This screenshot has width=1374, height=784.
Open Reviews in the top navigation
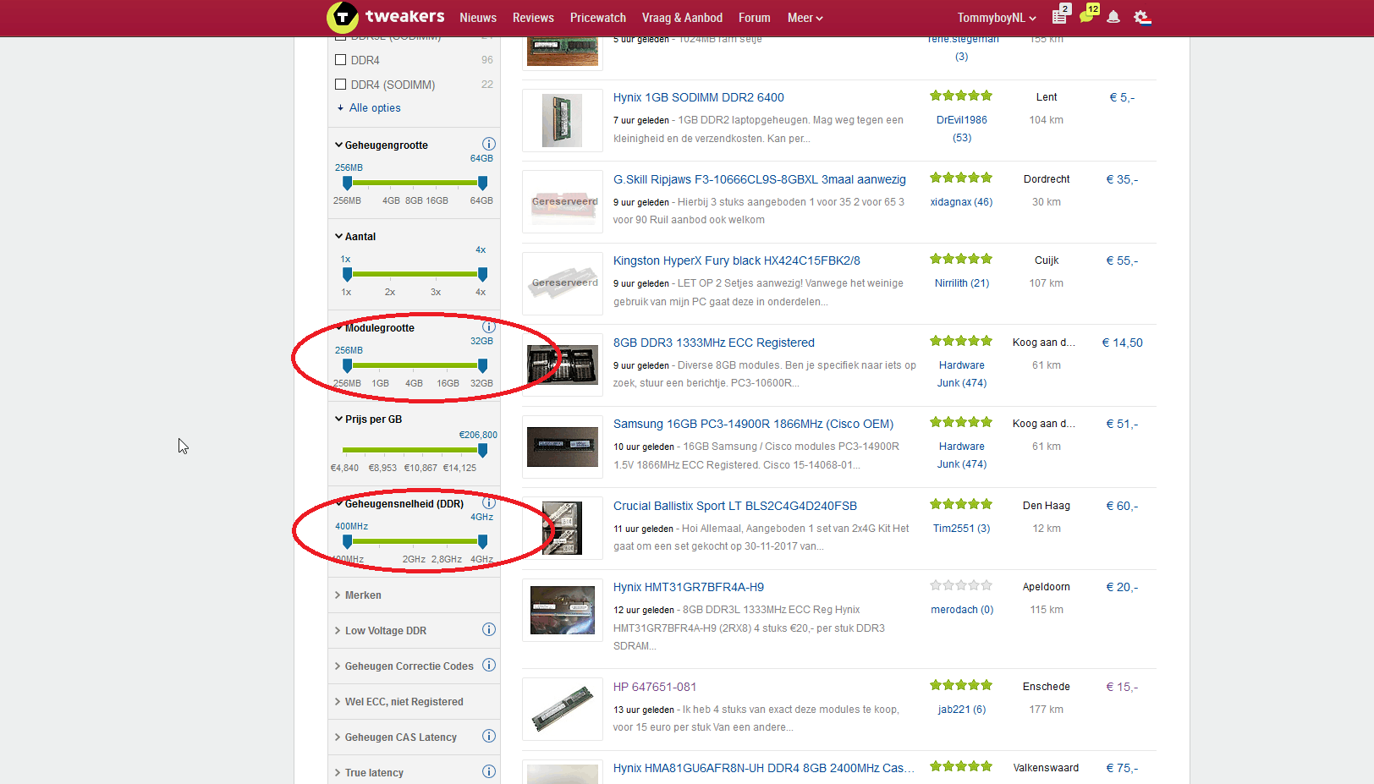point(533,18)
